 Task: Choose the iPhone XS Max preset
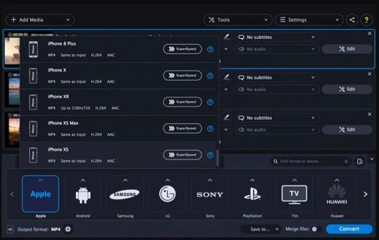click(x=117, y=128)
